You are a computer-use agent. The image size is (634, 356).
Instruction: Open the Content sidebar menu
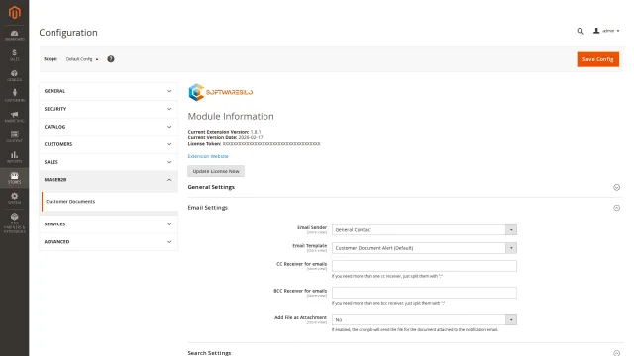(x=14, y=136)
